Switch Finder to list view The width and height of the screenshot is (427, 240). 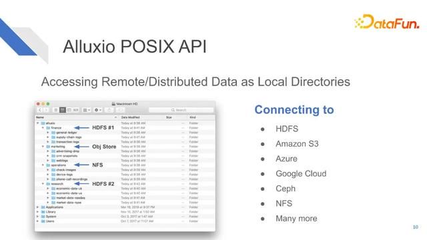tap(62, 110)
